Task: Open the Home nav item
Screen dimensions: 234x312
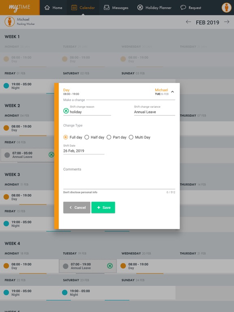Action: point(53,8)
